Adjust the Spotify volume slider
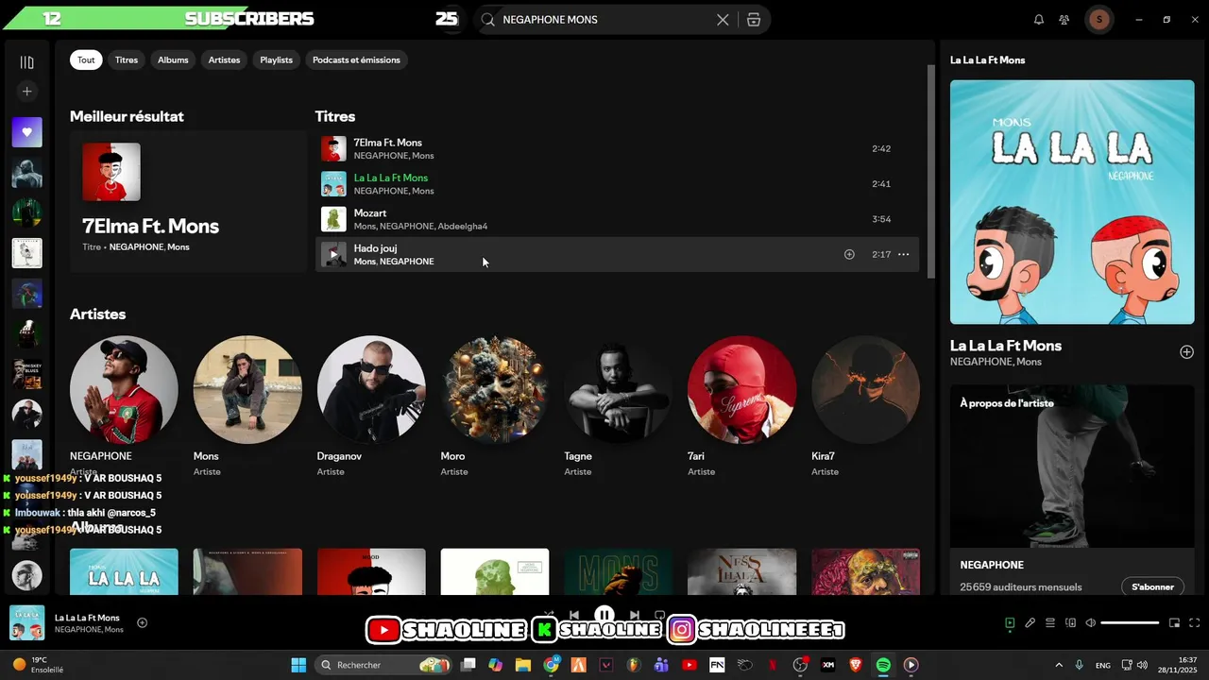The width and height of the screenshot is (1209, 680). (1130, 622)
